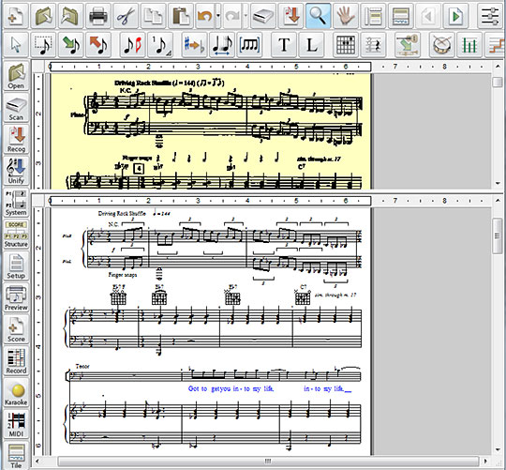The image size is (506, 470).
Task: Open Preview from the sidebar
Action: click(16, 297)
